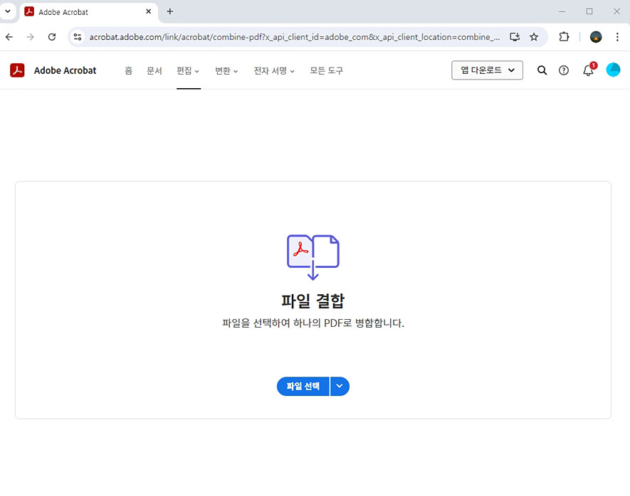Open the Chrome three-dot menu

tap(617, 37)
